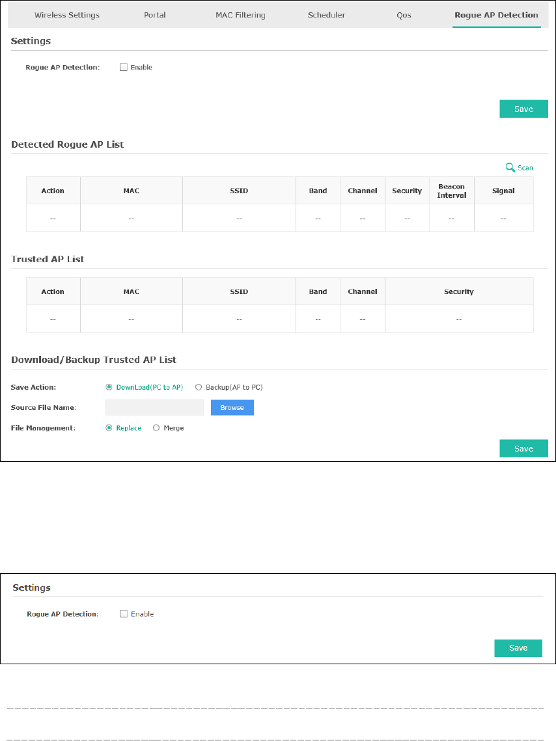Select Backup(AP to PC) radio option
Image resolution: width=556 pixels, height=741 pixels.
pos(199,387)
